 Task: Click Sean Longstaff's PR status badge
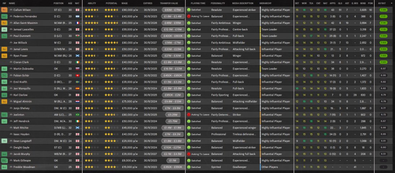[4, 141]
